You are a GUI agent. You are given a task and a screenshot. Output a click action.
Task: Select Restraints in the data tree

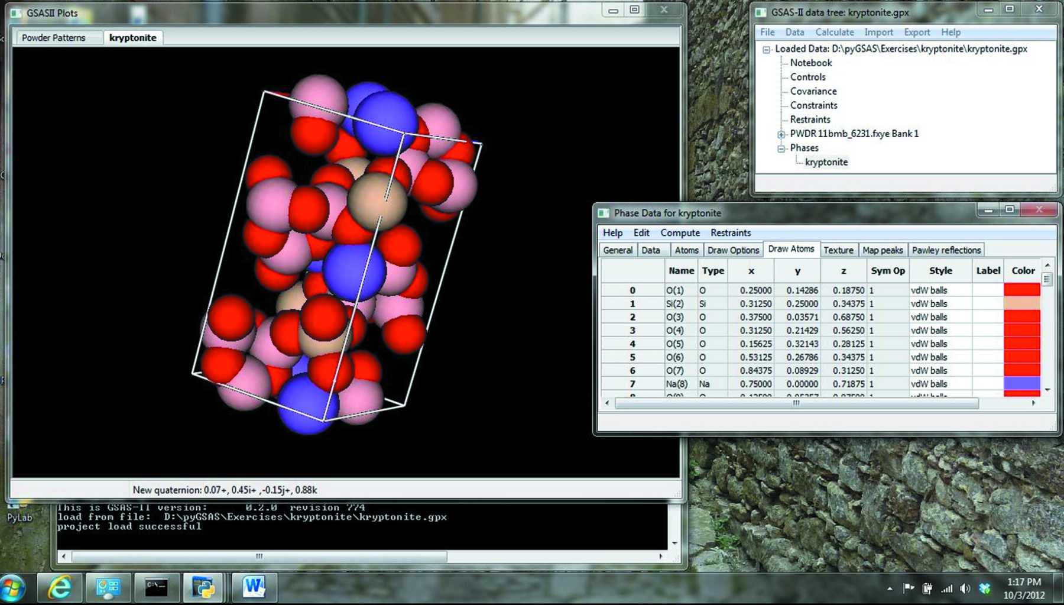[x=810, y=120]
